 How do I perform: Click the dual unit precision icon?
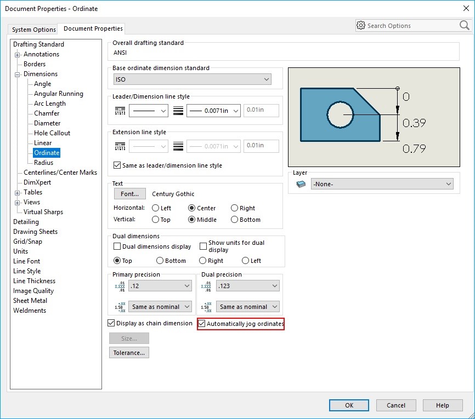[x=206, y=286]
